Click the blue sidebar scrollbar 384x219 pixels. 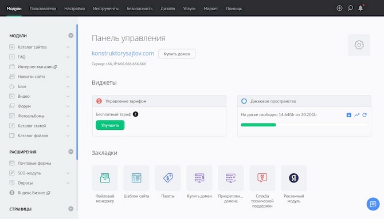pyautogui.click(x=77, y=92)
